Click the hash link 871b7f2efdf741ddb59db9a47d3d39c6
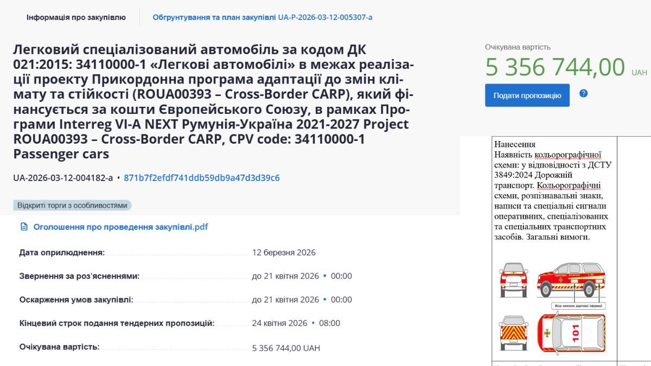 coord(202,178)
